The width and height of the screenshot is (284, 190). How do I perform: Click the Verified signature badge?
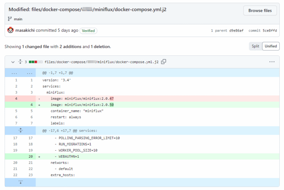point(88,31)
